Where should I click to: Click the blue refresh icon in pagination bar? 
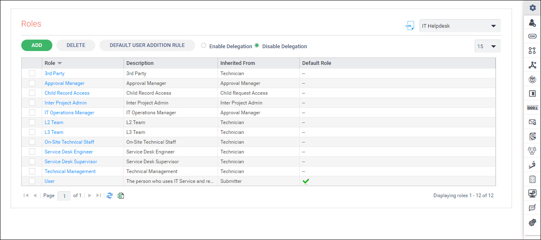pos(110,196)
